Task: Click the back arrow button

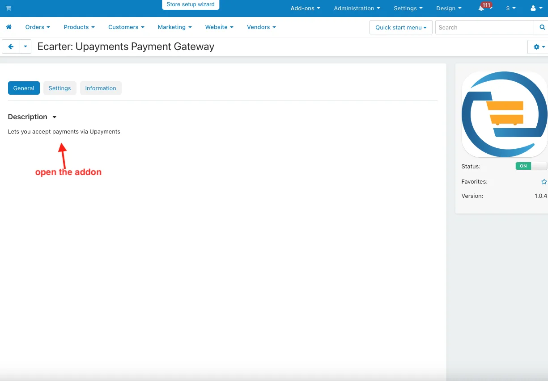Action: 11,46
